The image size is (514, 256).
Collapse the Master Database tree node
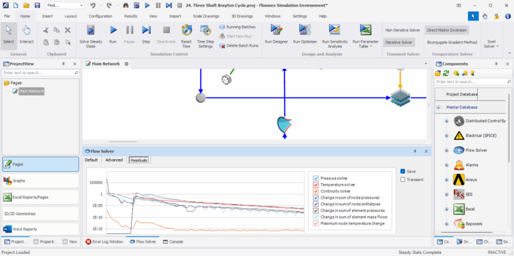click(438, 108)
